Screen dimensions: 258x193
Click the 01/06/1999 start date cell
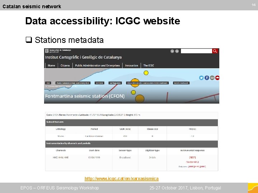(x=94, y=157)
